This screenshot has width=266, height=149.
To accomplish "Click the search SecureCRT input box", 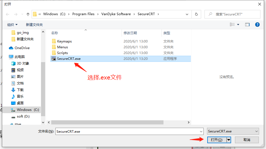I will tap(232, 14).
